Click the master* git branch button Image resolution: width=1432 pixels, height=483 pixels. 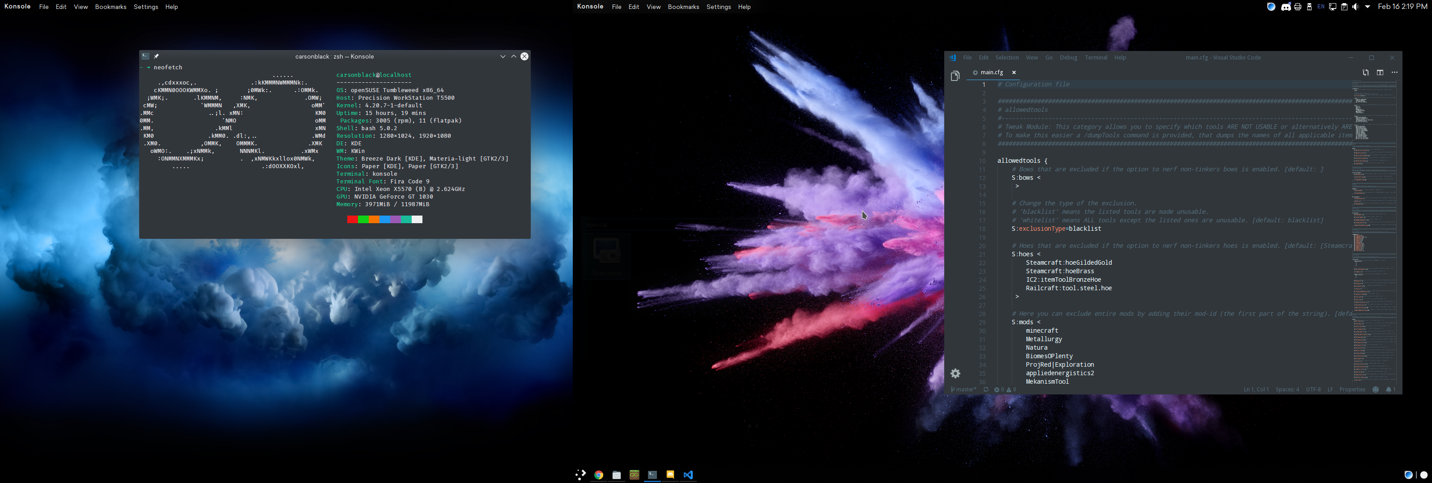coord(963,390)
